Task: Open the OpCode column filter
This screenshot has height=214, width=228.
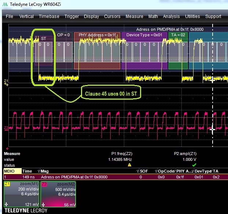Action: click(156, 171)
